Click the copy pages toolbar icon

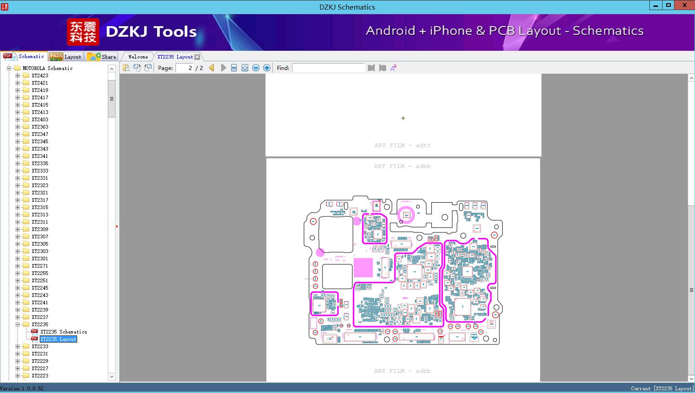click(126, 68)
